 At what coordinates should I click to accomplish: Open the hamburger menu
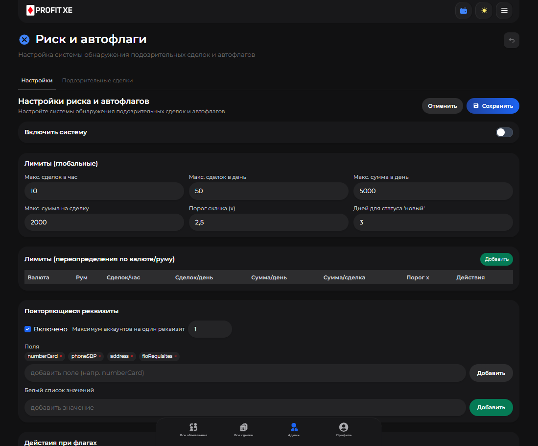click(x=504, y=10)
